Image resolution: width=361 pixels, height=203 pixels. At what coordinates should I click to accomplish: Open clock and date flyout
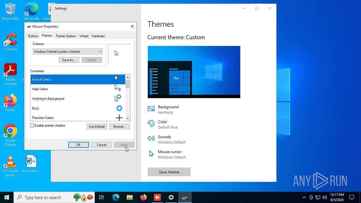point(337,197)
